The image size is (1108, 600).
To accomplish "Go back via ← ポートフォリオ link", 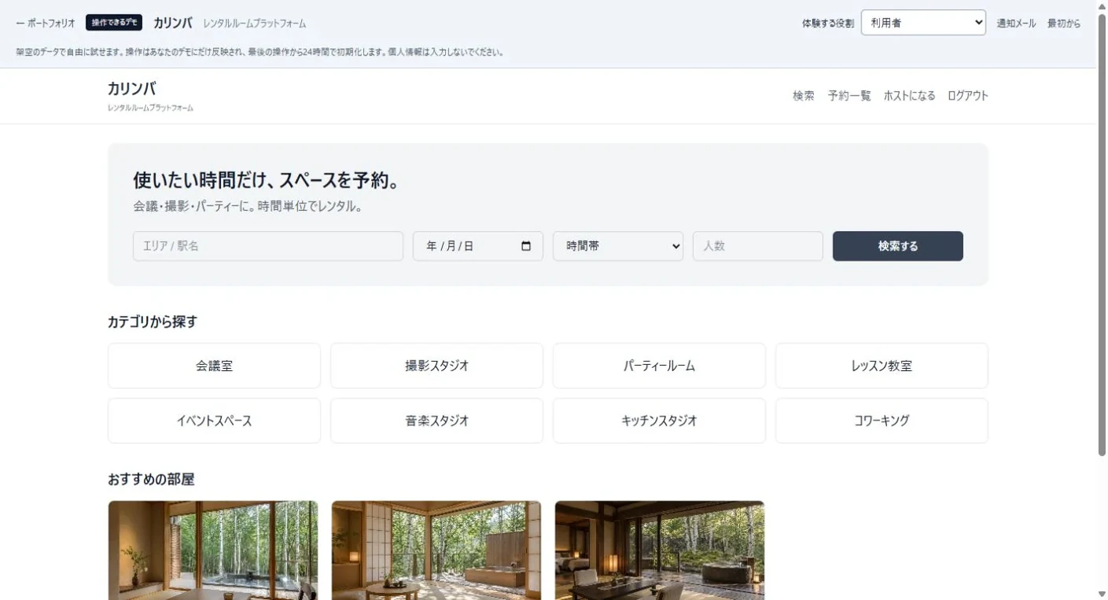I will tap(46, 23).
